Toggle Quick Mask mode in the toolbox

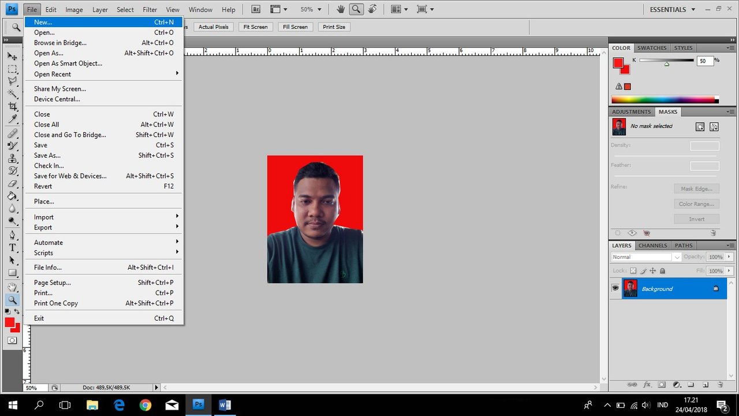tap(12, 341)
